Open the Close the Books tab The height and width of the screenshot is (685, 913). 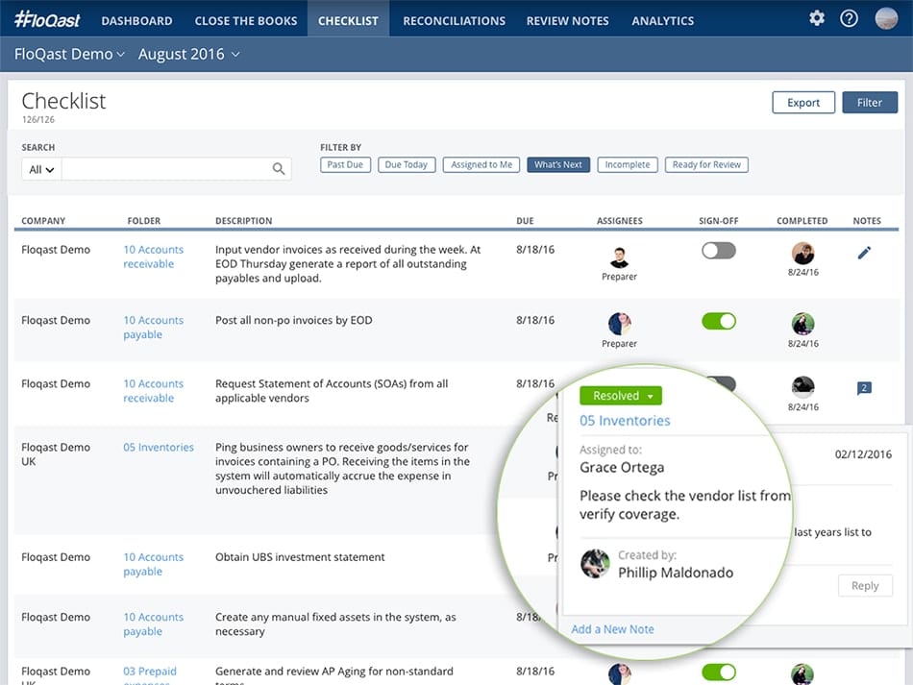click(246, 21)
